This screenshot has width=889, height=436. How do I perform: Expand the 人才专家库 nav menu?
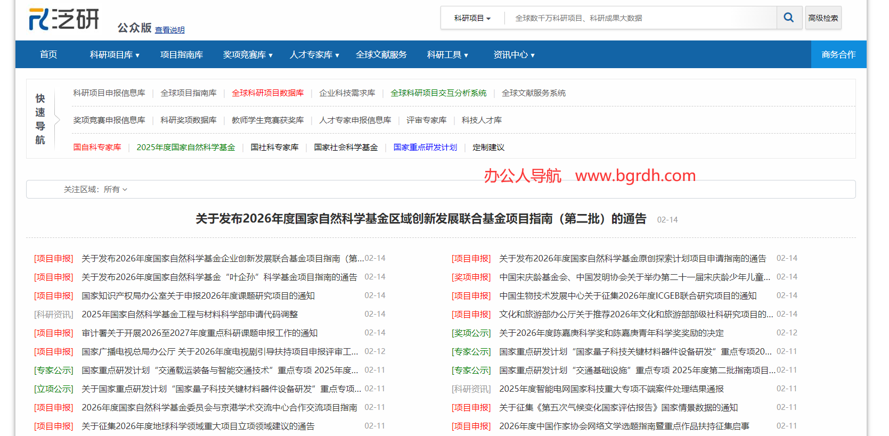[314, 54]
